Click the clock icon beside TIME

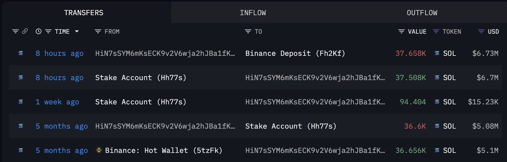point(38,31)
